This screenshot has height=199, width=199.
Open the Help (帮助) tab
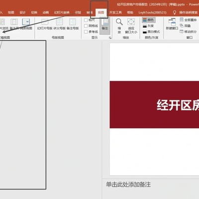130,12
